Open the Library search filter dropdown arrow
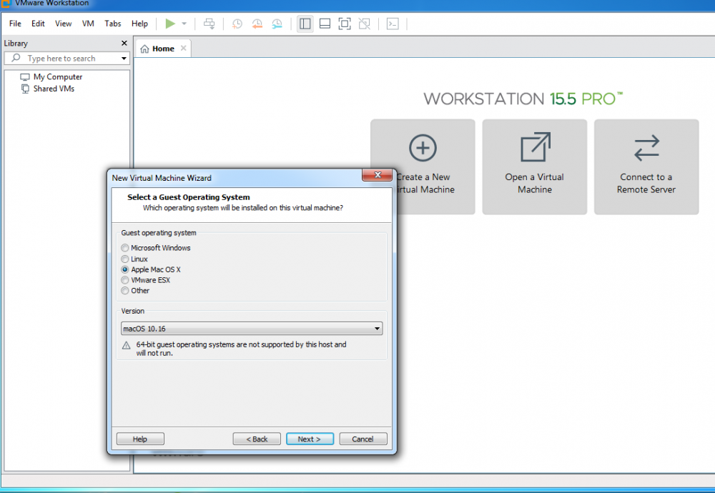Image resolution: width=715 pixels, height=493 pixels. point(124,59)
